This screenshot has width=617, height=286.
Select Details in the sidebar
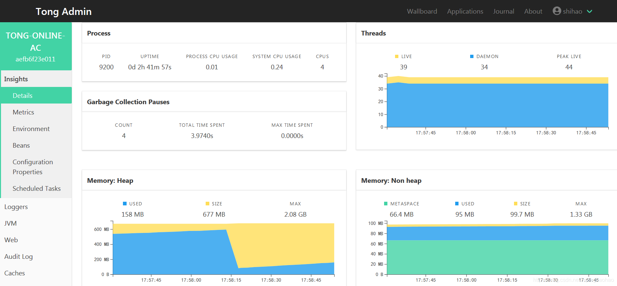(x=36, y=96)
